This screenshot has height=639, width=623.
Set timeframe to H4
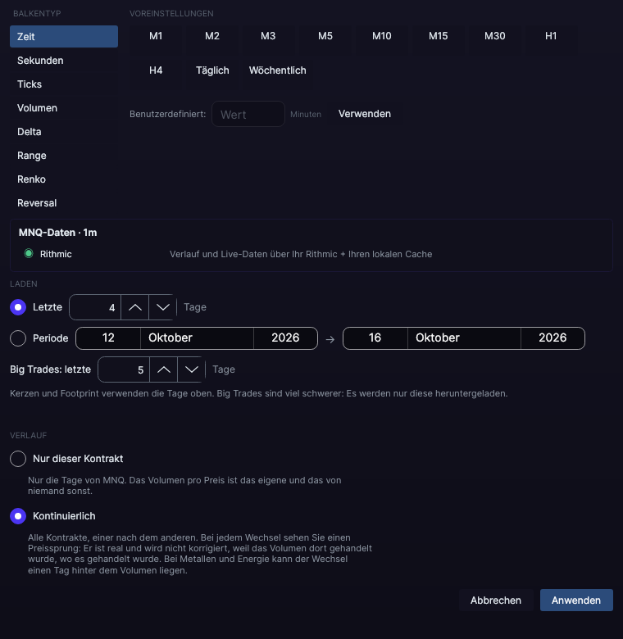point(156,70)
